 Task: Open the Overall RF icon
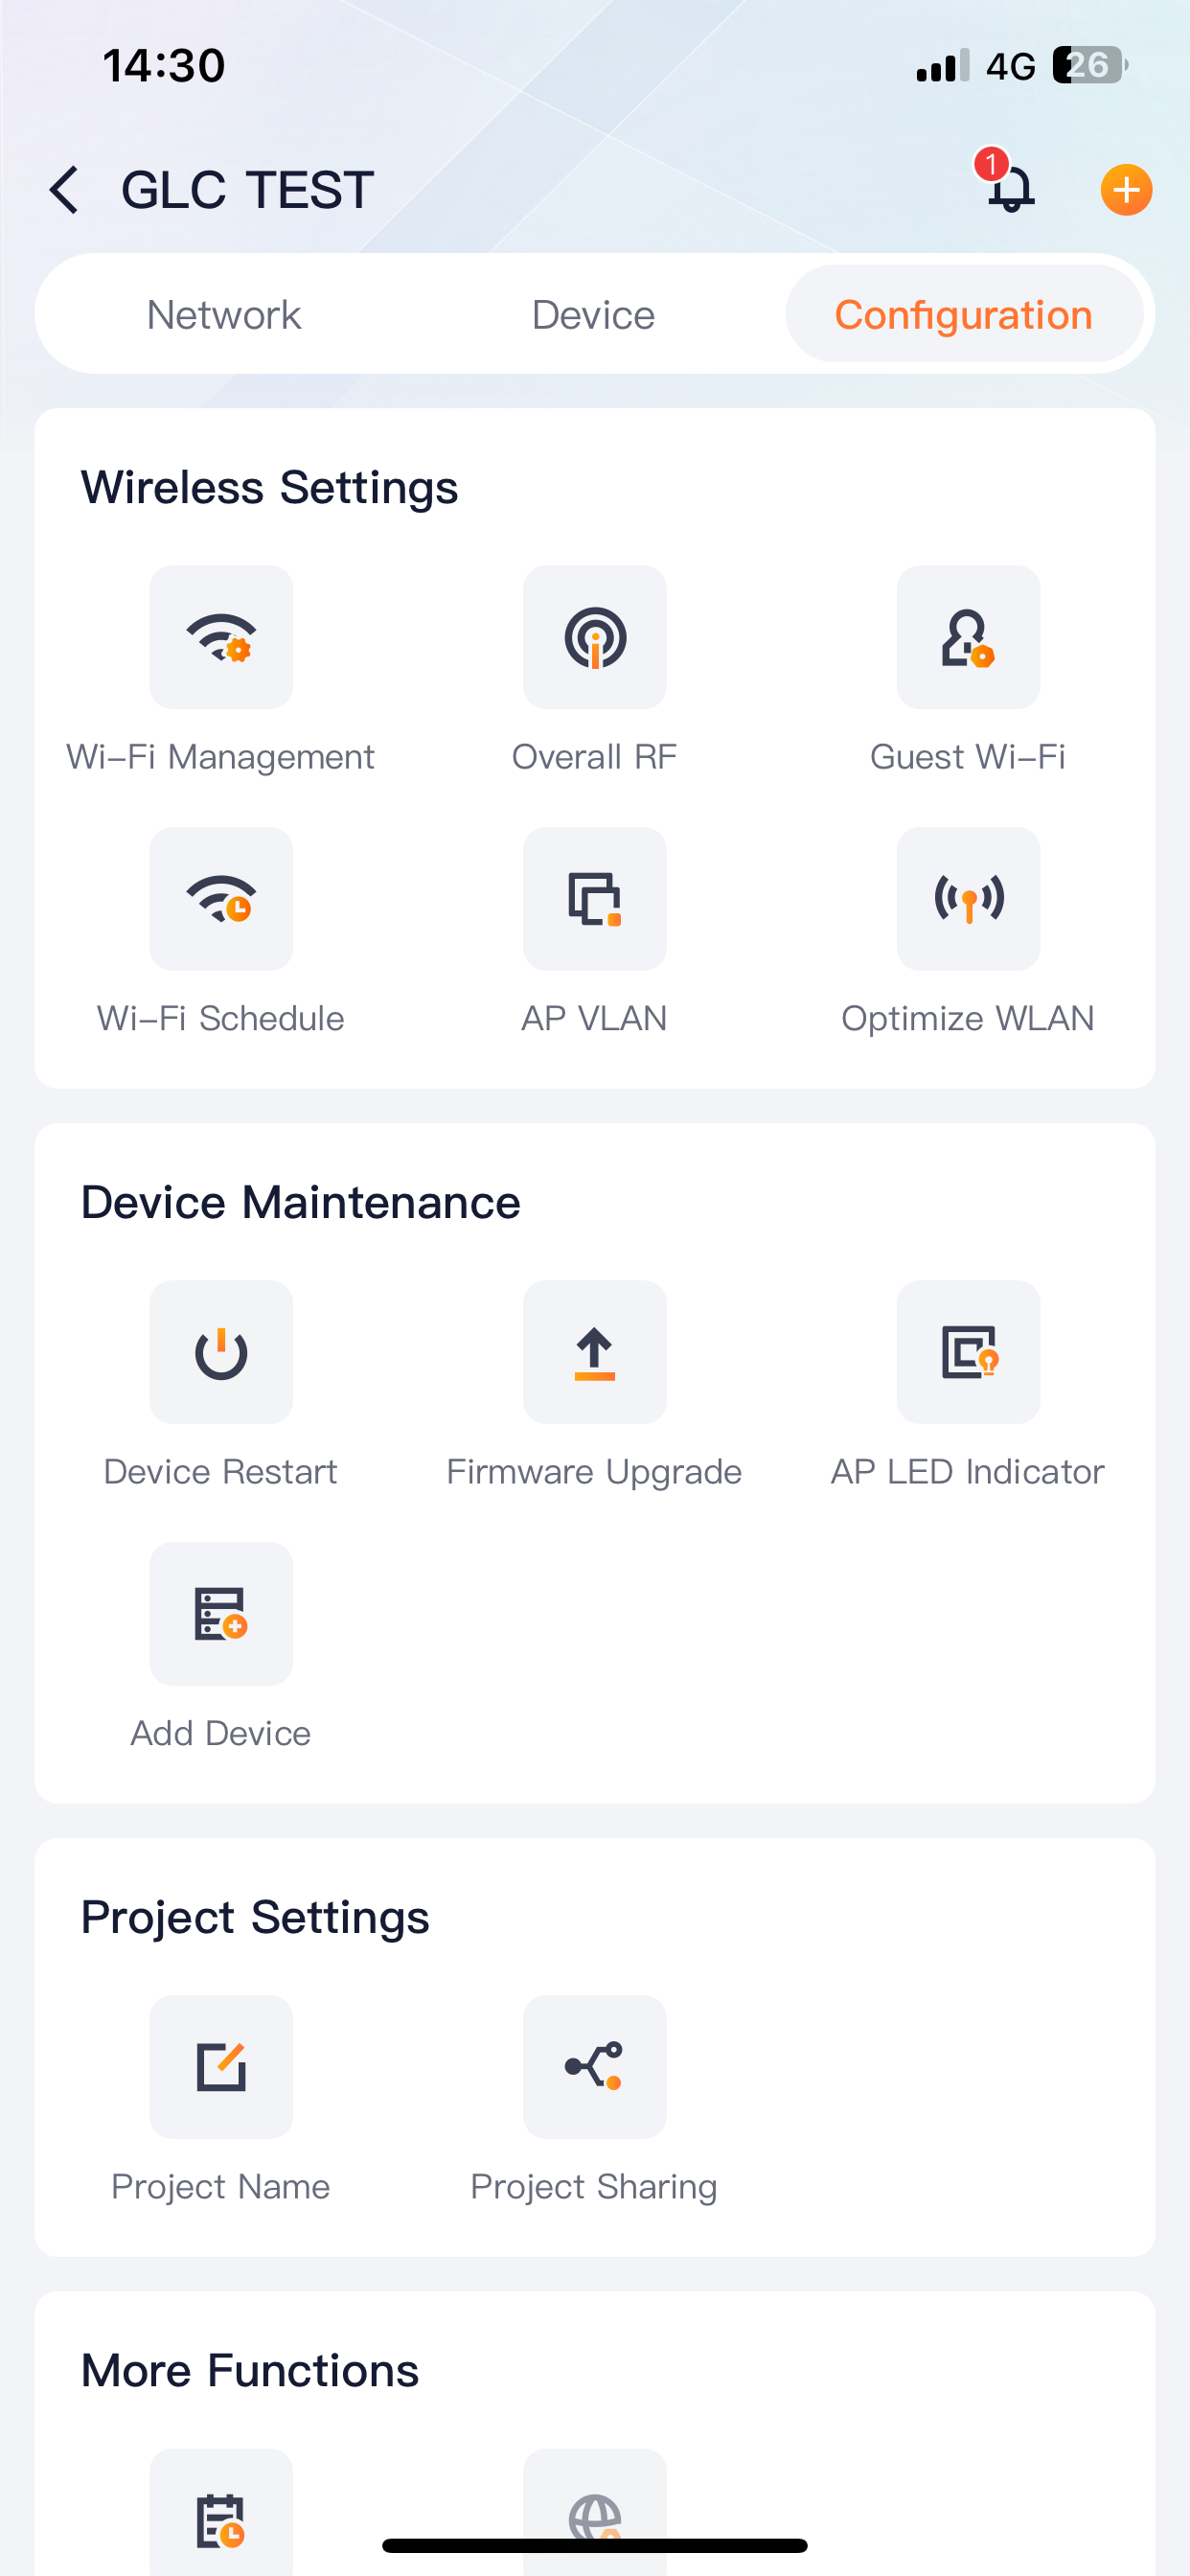coord(595,637)
